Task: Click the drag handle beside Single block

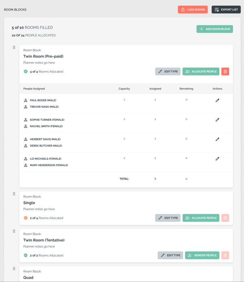Action: coord(14,194)
